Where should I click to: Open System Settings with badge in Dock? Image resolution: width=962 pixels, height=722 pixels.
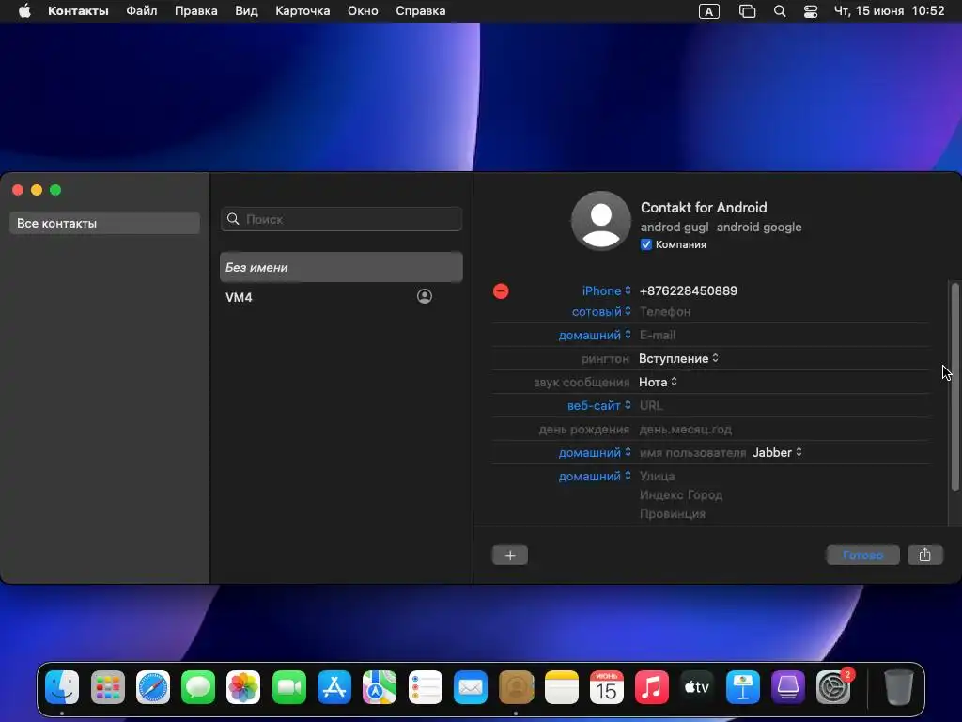[834, 687]
